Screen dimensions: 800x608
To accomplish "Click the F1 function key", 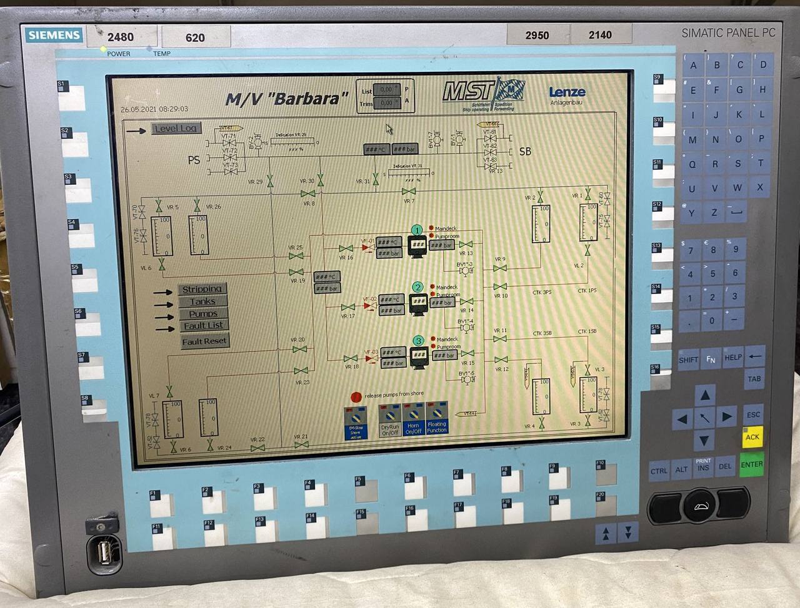I will [x=161, y=504].
